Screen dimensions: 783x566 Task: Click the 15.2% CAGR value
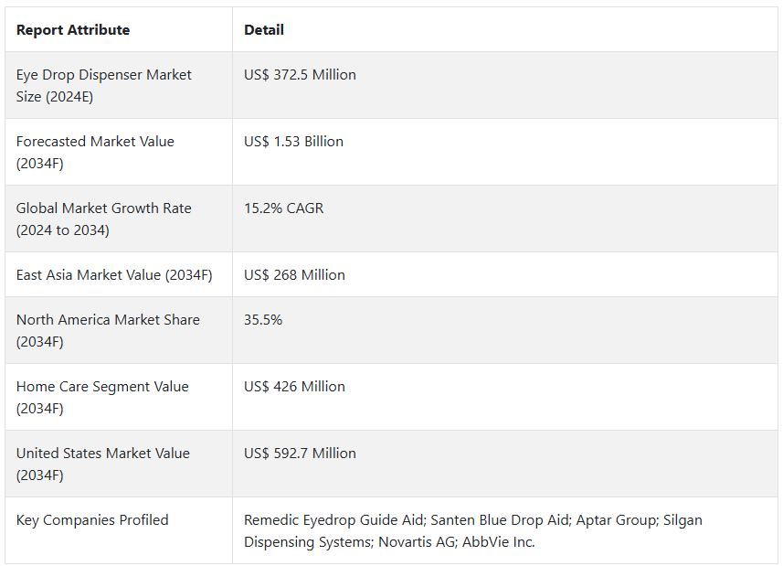(x=283, y=208)
